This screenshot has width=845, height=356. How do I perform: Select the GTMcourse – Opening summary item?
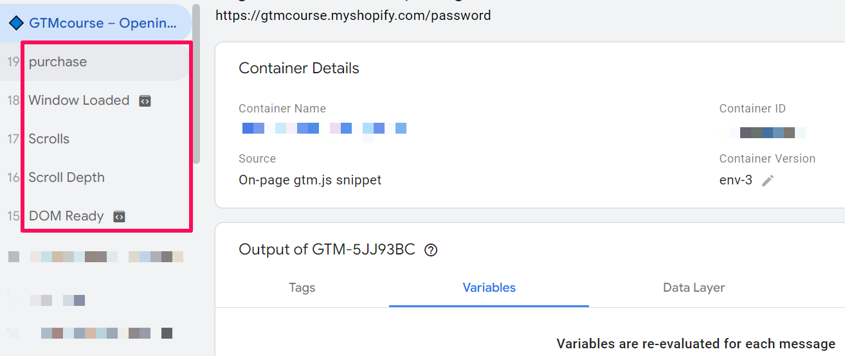pyautogui.click(x=102, y=24)
